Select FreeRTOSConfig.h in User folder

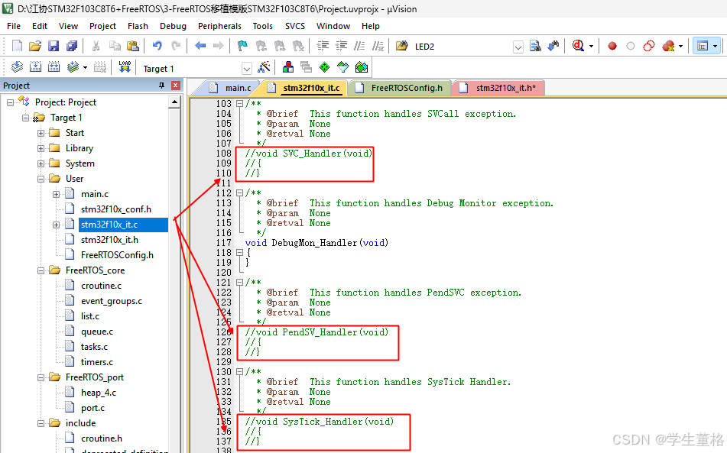[117, 255]
